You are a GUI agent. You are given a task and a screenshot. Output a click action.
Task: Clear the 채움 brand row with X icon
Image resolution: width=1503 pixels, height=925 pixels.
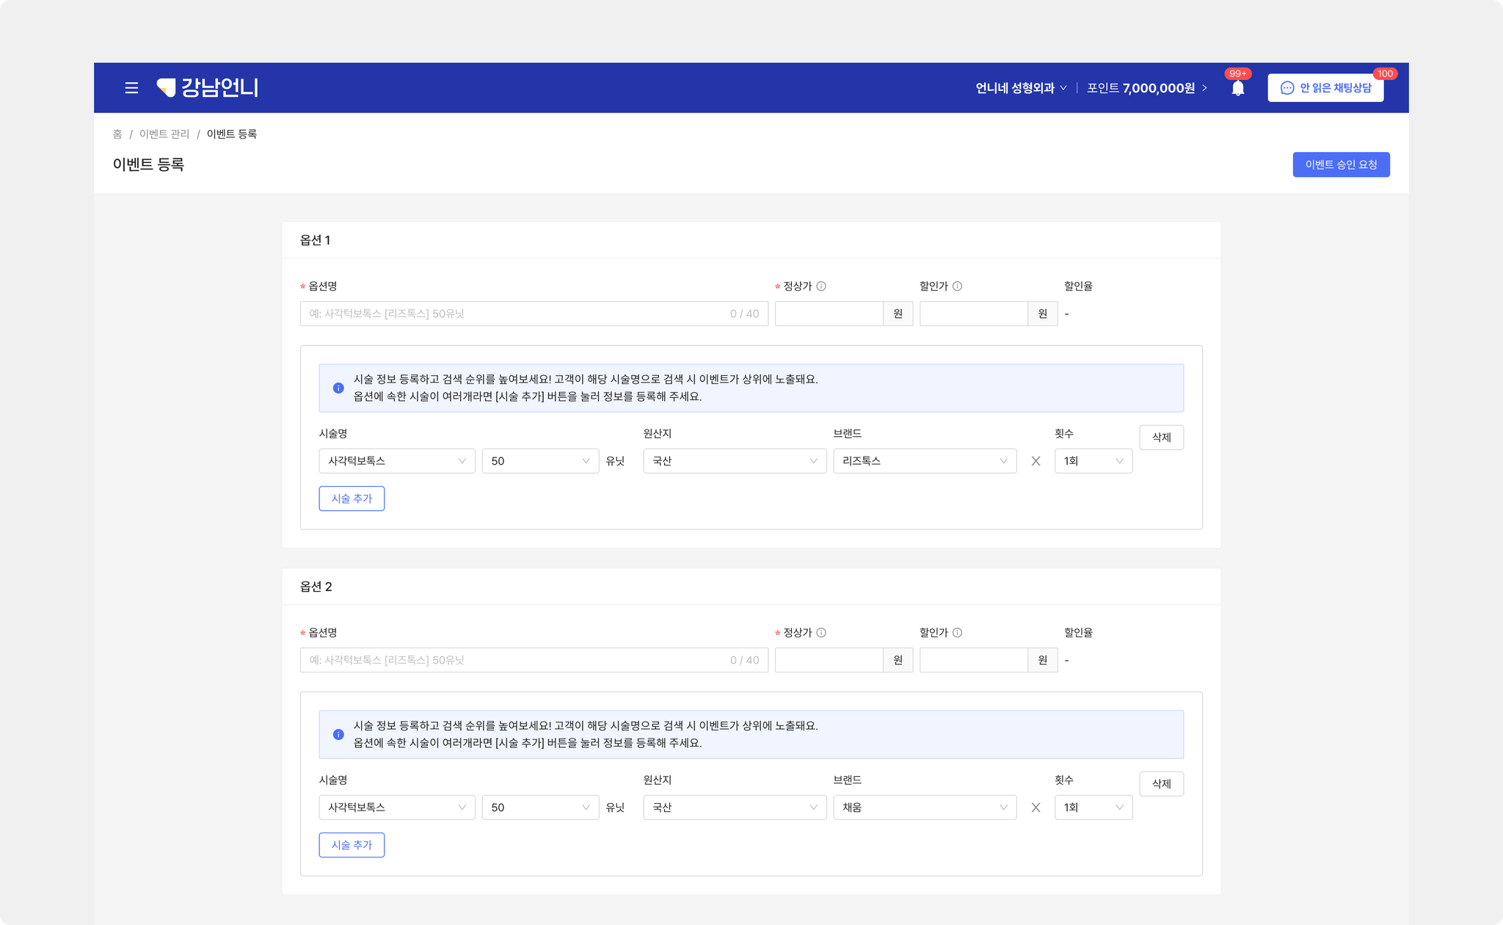[1036, 808]
